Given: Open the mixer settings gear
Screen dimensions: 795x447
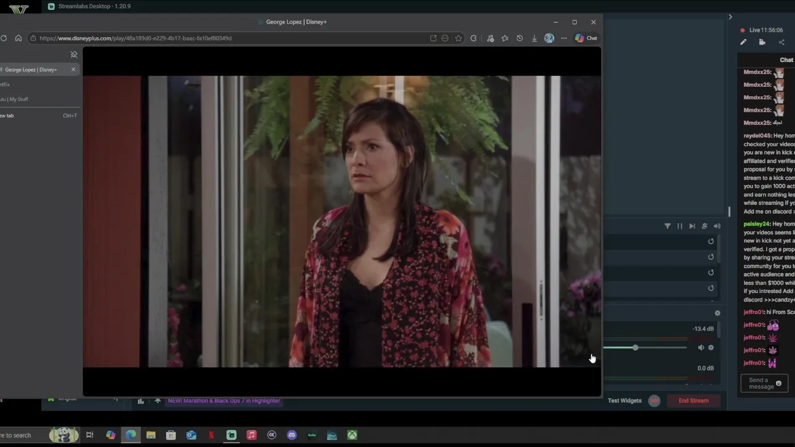Looking at the screenshot, I should click(717, 314).
